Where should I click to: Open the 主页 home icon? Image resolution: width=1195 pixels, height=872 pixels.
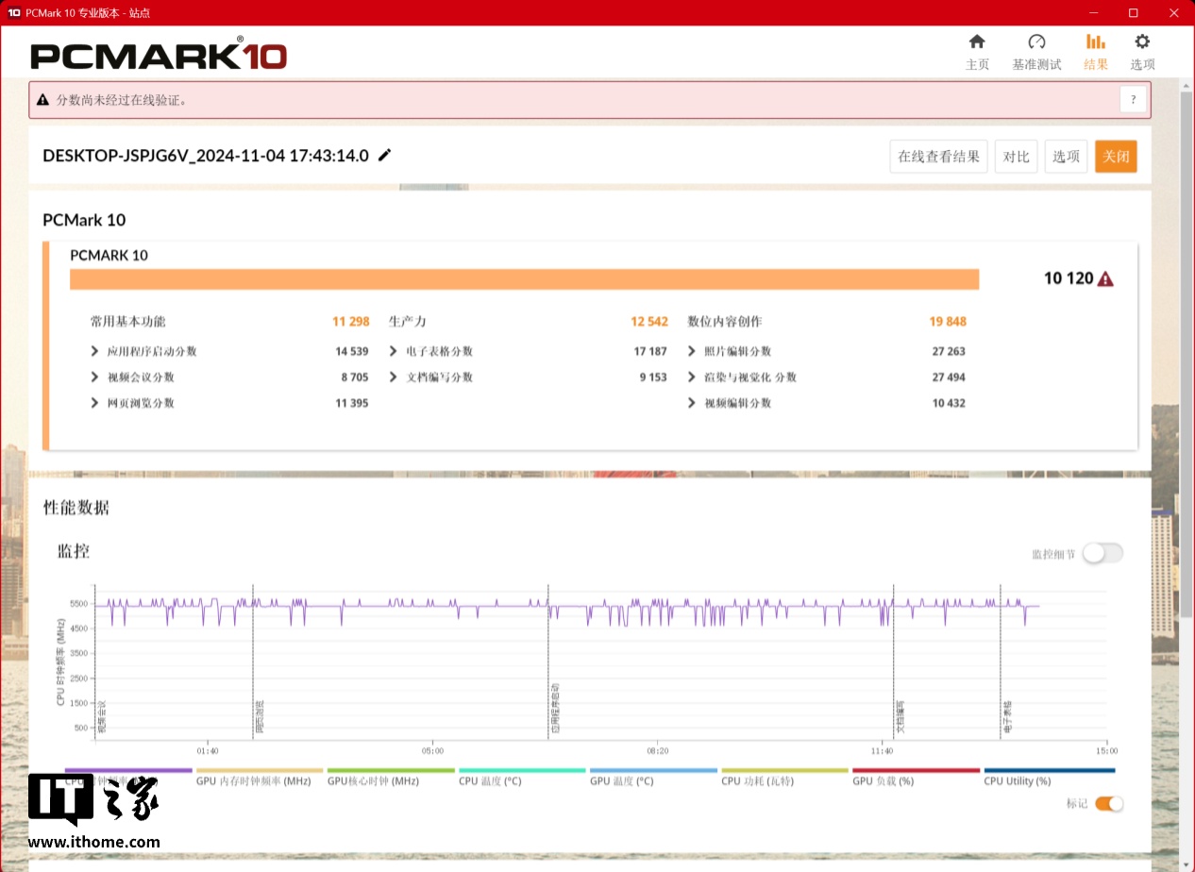tap(977, 42)
